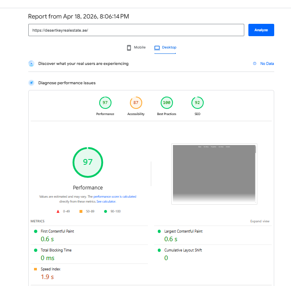The image size is (291, 286).
Task: Click the No Data info icon
Action: tap(255, 64)
